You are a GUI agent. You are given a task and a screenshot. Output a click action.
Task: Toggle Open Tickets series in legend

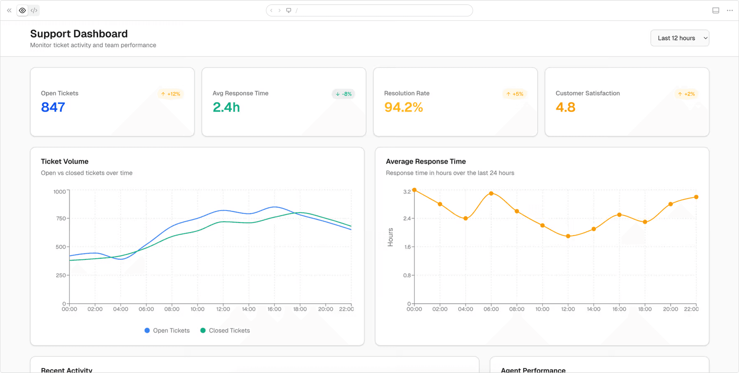click(x=167, y=331)
